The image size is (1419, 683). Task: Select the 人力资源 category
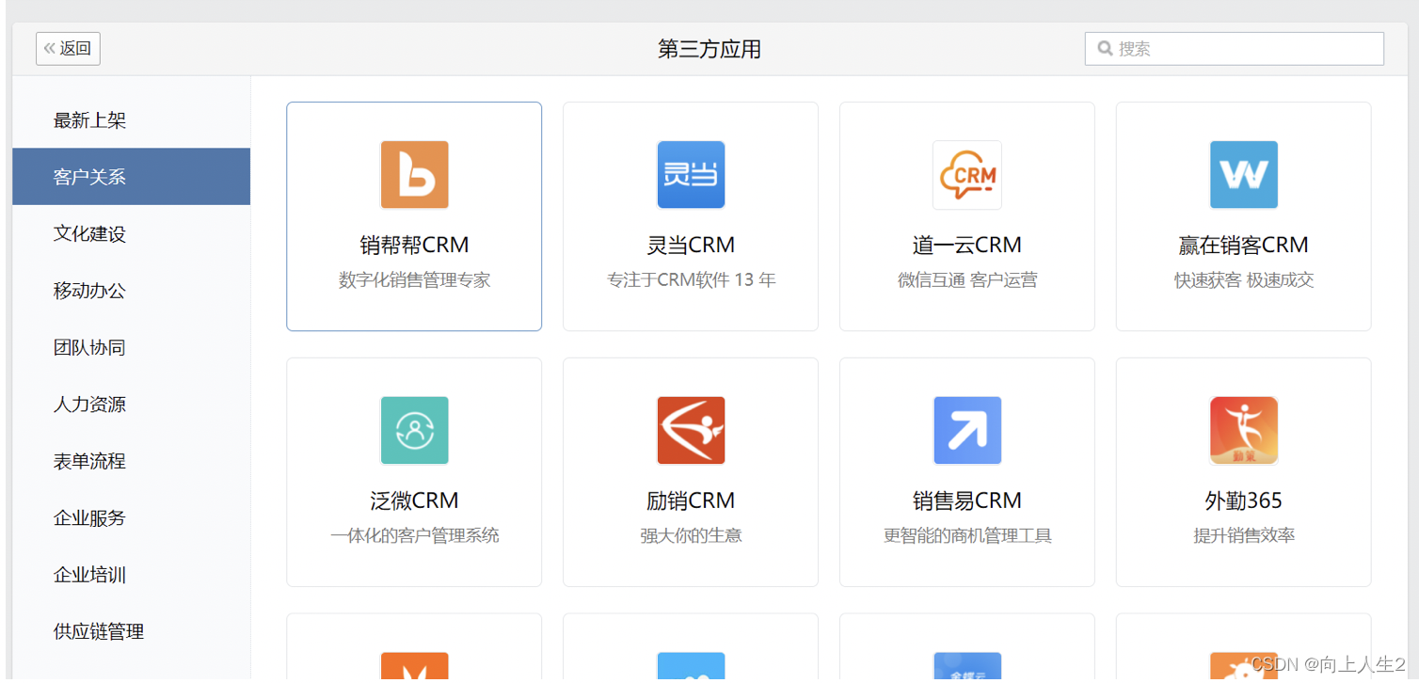tap(132, 405)
